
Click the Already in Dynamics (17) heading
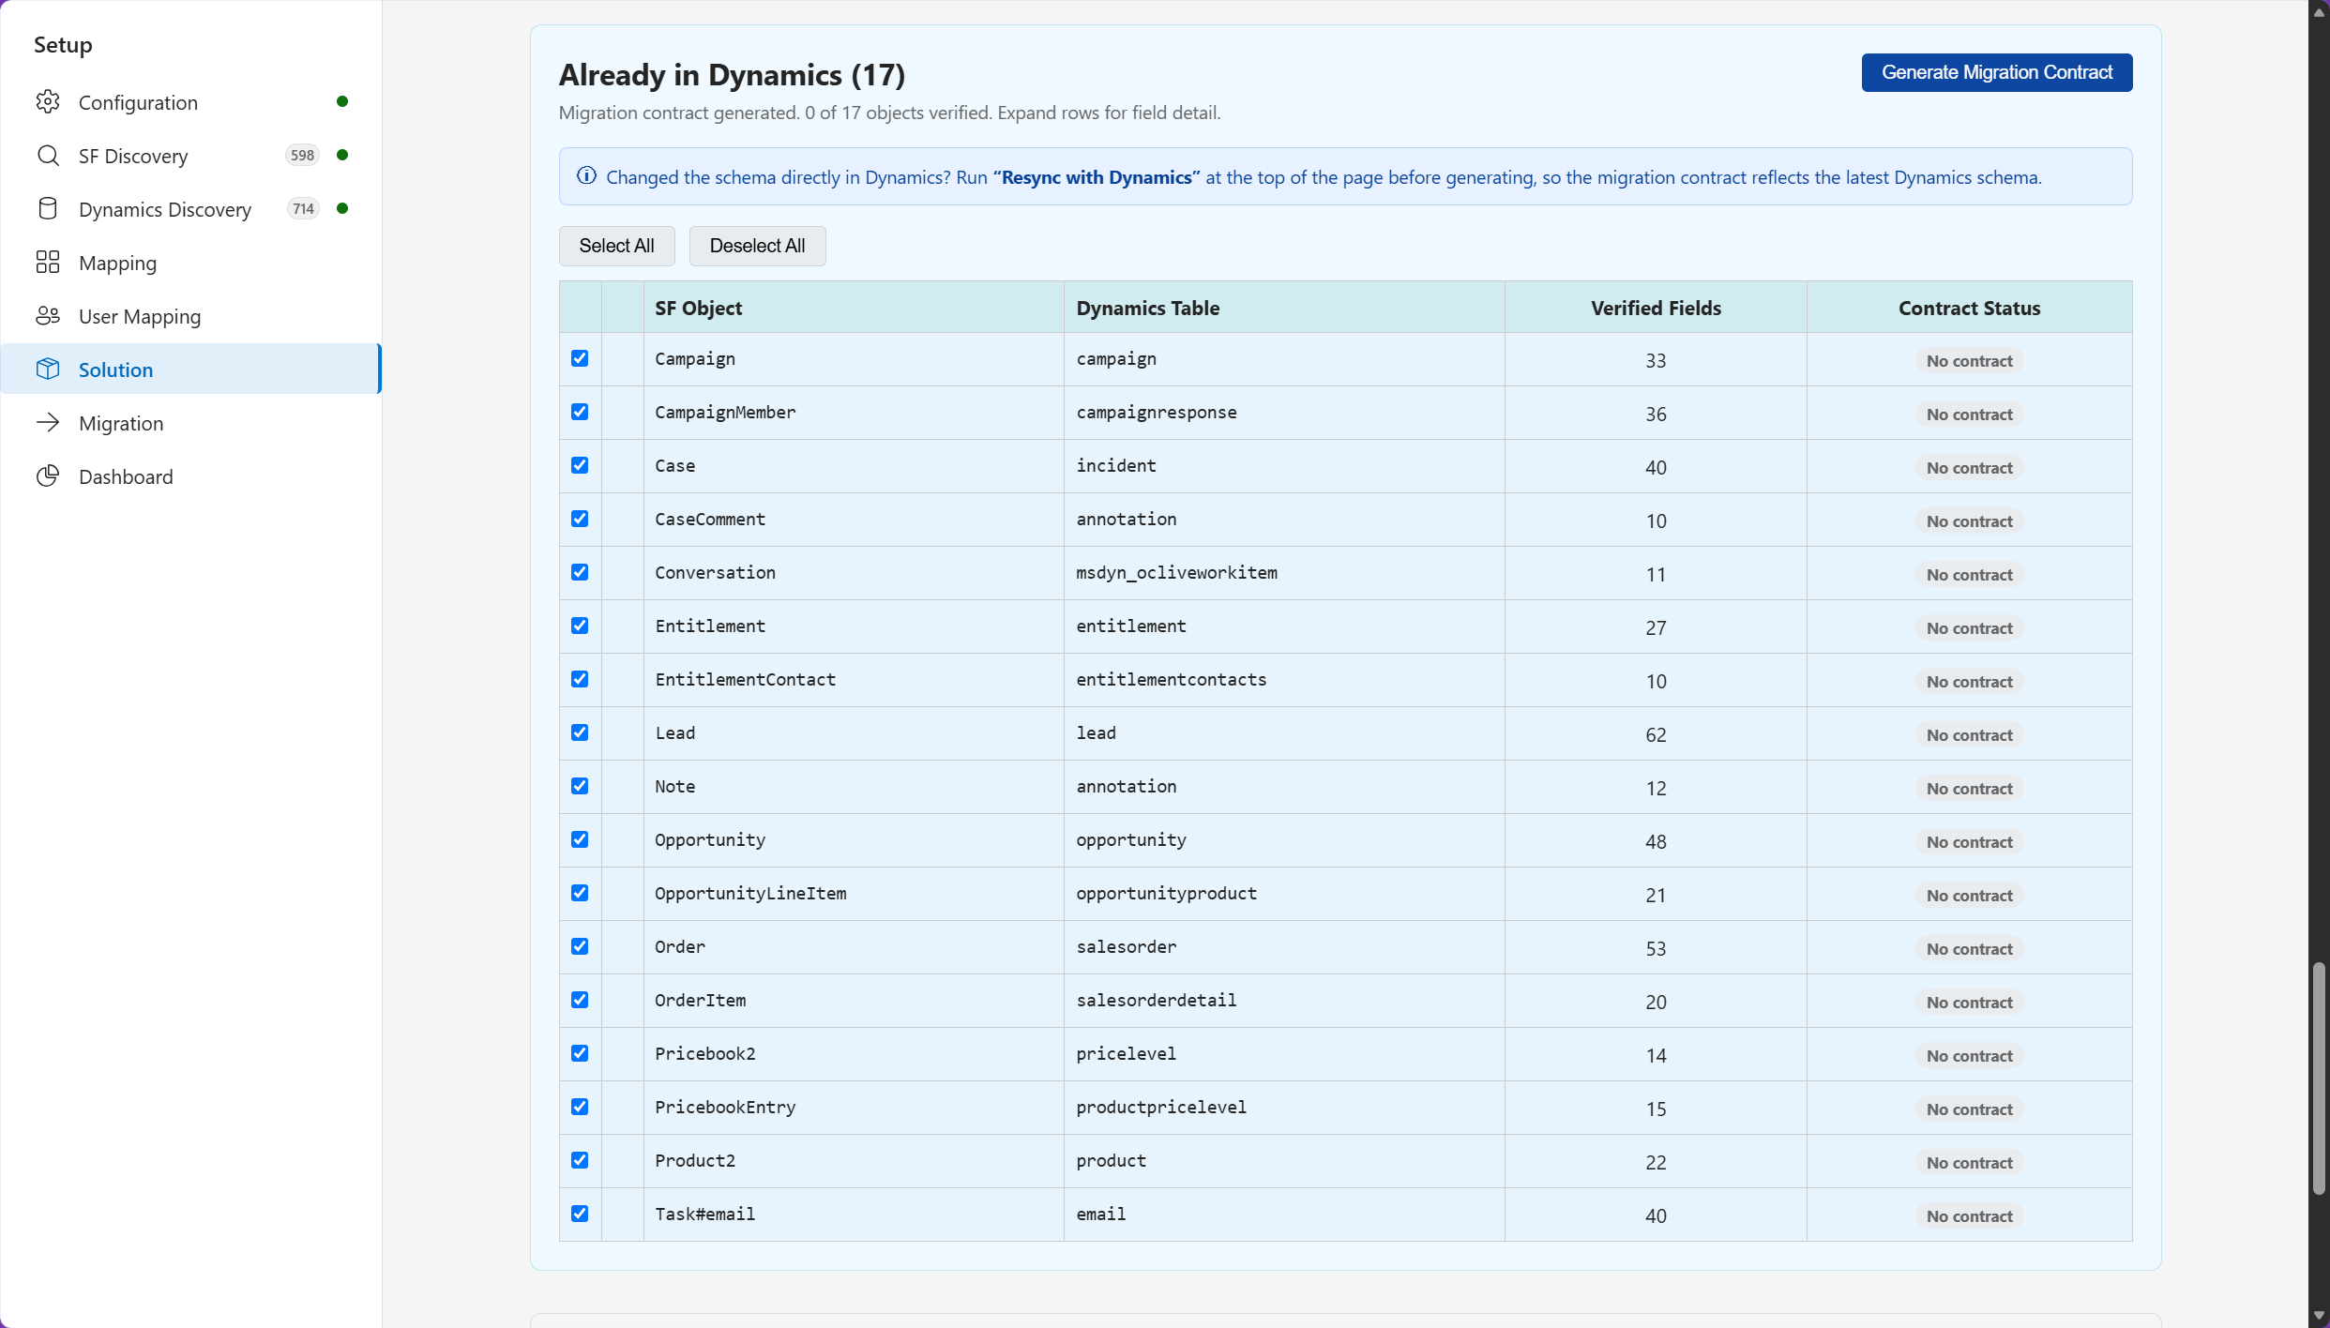pyautogui.click(x=732, y=74)
